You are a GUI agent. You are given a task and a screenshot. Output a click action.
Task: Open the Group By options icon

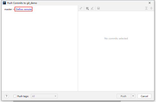coord(87,8)
